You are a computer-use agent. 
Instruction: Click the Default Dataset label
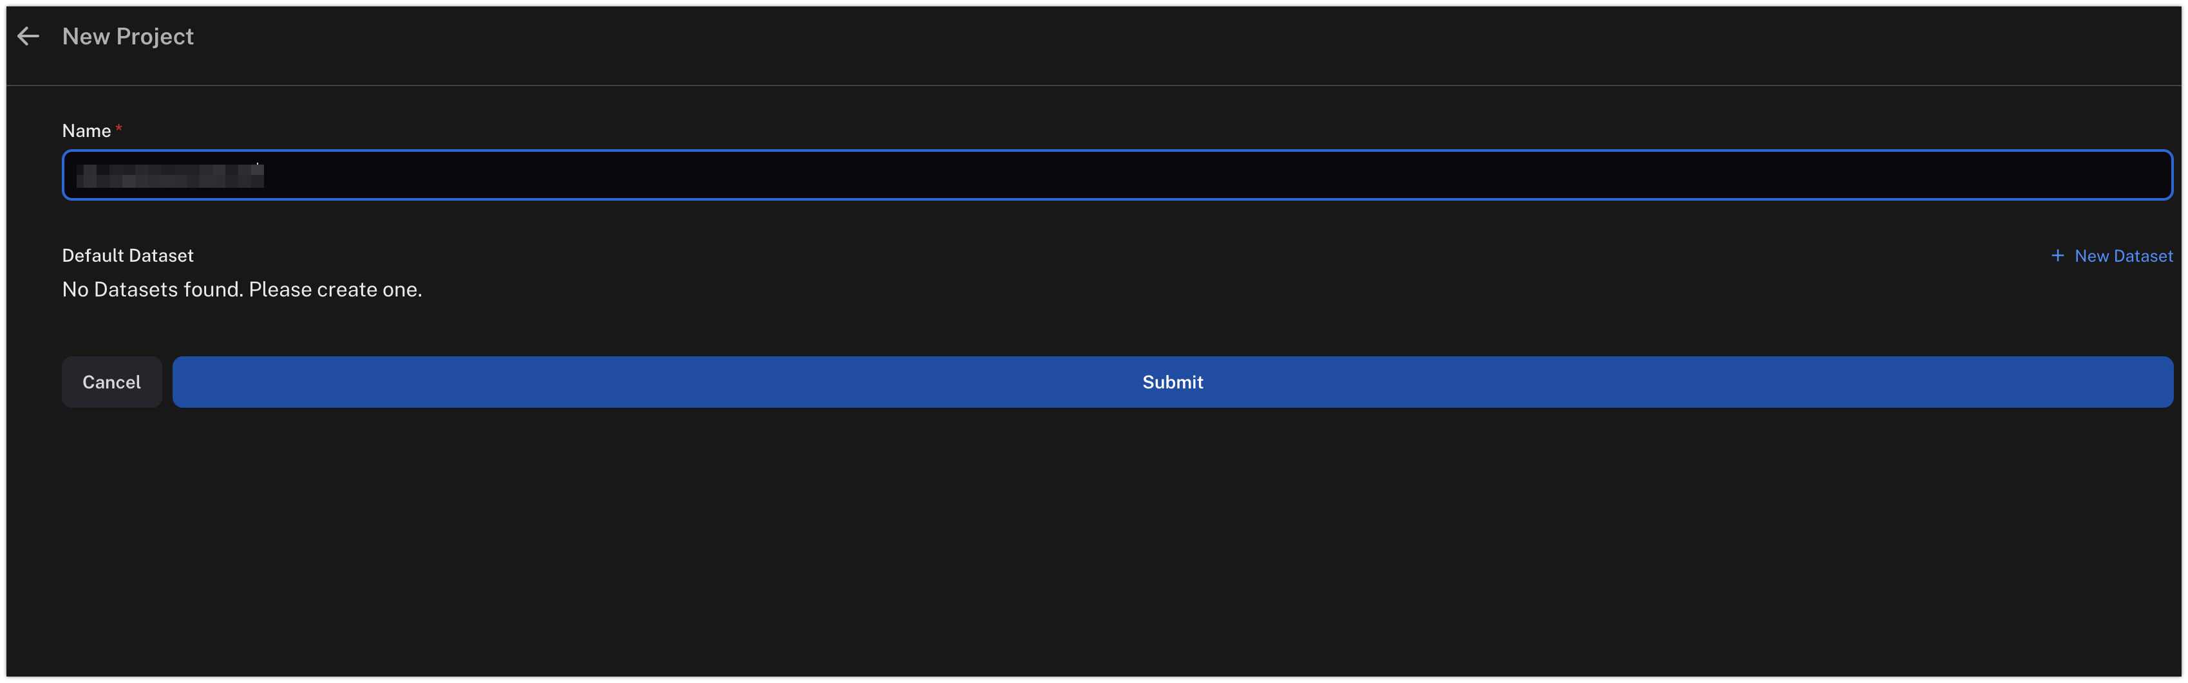(127, 255)
